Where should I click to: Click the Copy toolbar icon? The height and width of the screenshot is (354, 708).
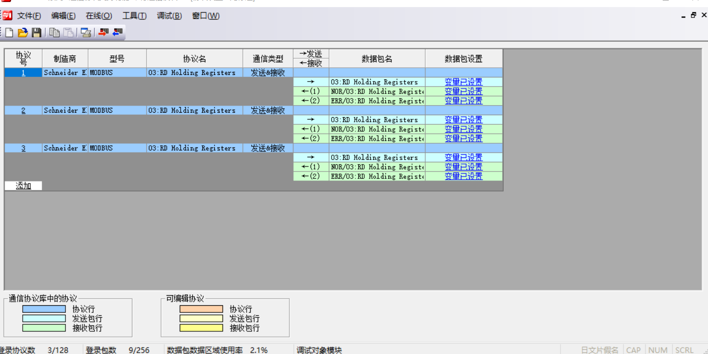(54, 33)
